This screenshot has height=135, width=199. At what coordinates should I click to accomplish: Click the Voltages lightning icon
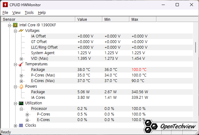pos(21,31)
